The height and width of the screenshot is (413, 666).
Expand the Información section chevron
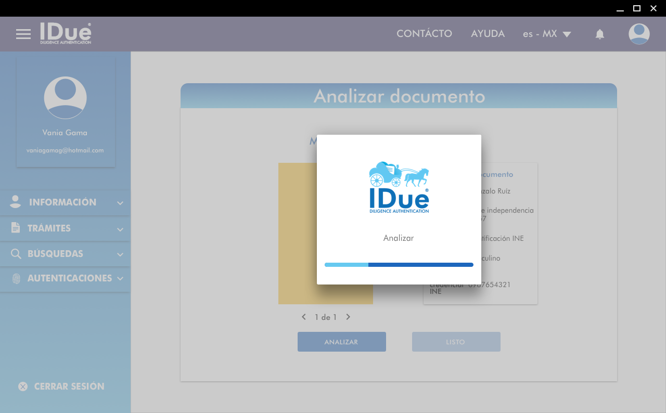tap(120, 203)
